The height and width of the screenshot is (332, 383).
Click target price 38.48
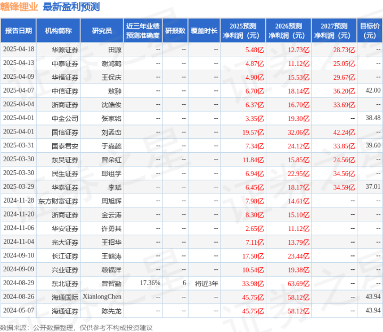[x=373, y=118]
